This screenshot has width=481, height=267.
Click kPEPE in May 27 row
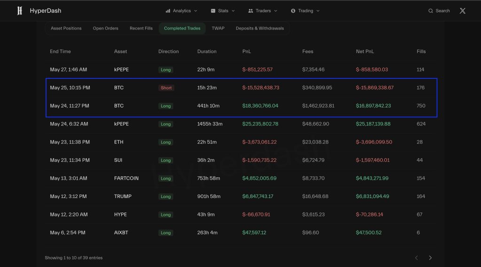tap(122, 69)
